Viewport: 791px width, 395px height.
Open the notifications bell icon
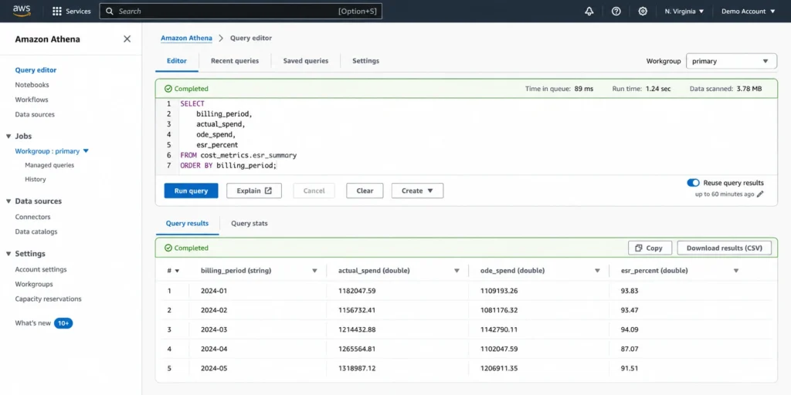[x=589, y=11]
